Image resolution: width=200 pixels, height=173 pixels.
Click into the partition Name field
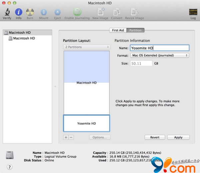tap(160, 48)
